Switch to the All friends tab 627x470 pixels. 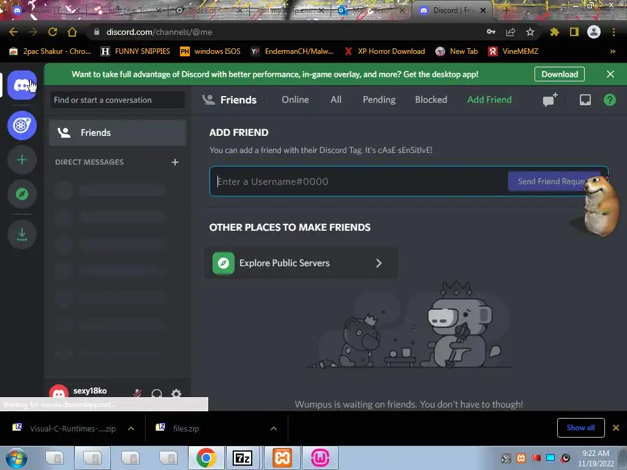click(336, 100)
